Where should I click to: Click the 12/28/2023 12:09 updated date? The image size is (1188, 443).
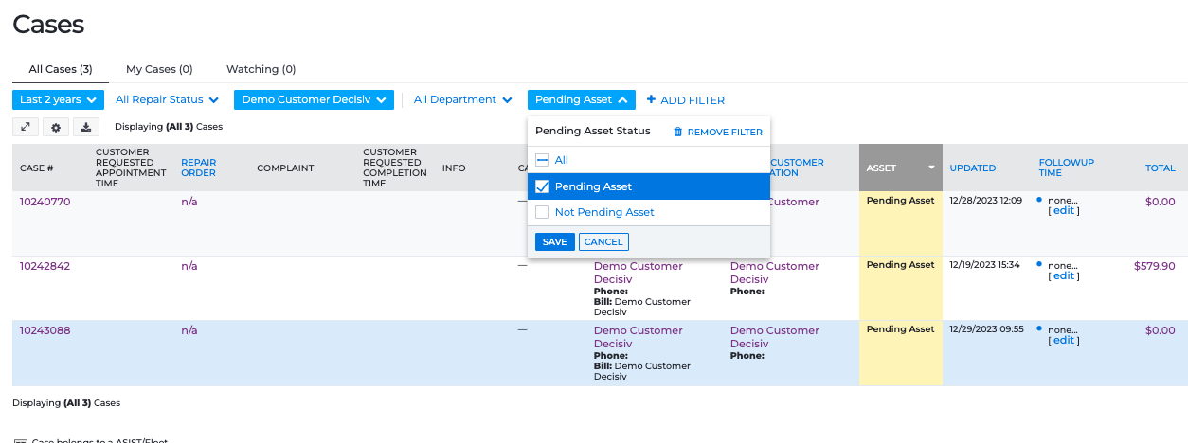pos(985,201)
